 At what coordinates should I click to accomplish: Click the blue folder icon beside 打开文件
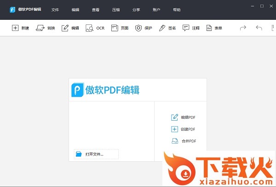pyautogui.click(x=79, y=154)
